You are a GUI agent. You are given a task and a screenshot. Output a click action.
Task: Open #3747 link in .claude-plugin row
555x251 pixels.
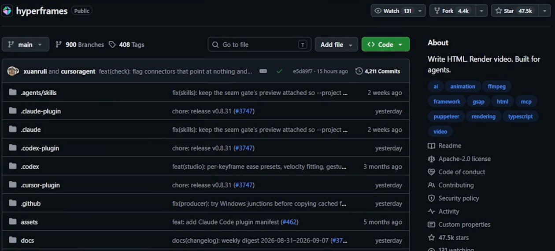point(244,111)
